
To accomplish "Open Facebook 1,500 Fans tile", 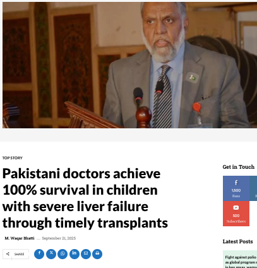I will pyautogui.click(x=236, y=188).
